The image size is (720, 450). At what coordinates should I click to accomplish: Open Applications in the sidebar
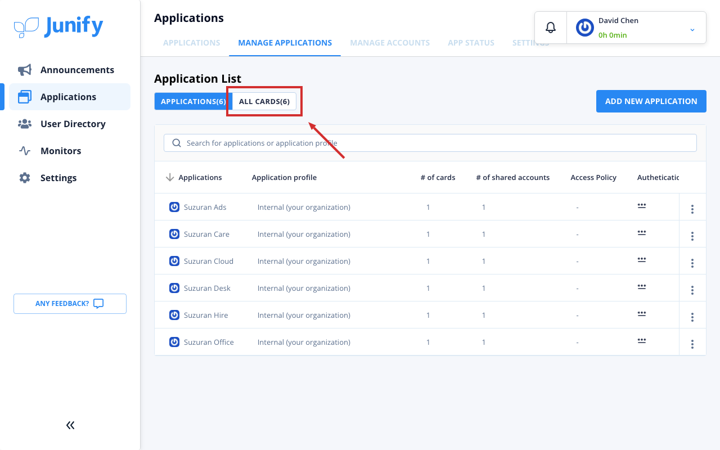(x=70, y=97)
